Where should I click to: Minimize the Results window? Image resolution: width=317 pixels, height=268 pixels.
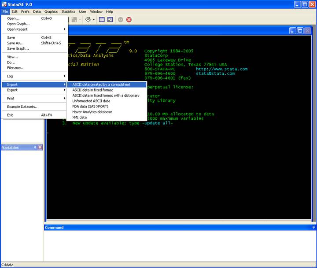[293, 31]
